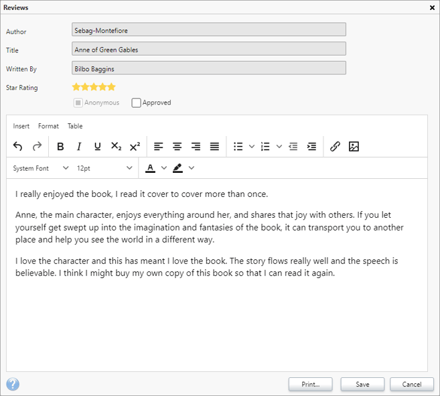This screenshot has height=396, width=440.
Task: Open the 12pt font size dropdown
Action: [104, 168]
